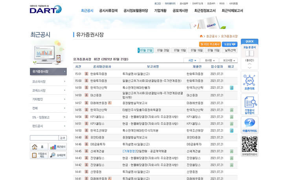Click the DART소개 link at top
The height and width of the screenshot is (180, 283).
point(197,4)
